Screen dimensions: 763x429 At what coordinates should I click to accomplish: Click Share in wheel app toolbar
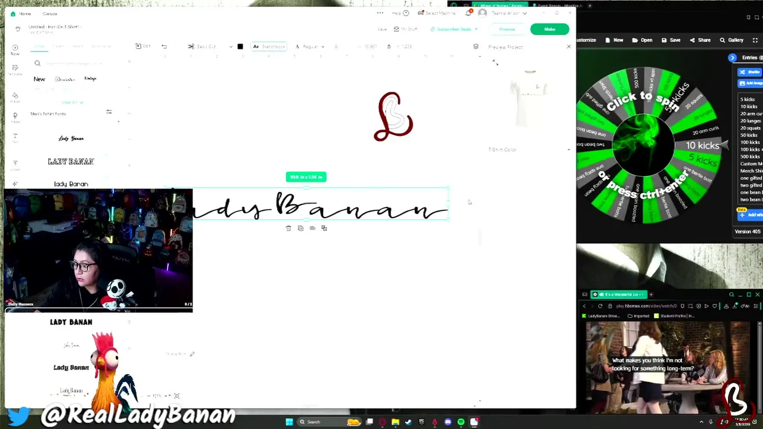700,40
